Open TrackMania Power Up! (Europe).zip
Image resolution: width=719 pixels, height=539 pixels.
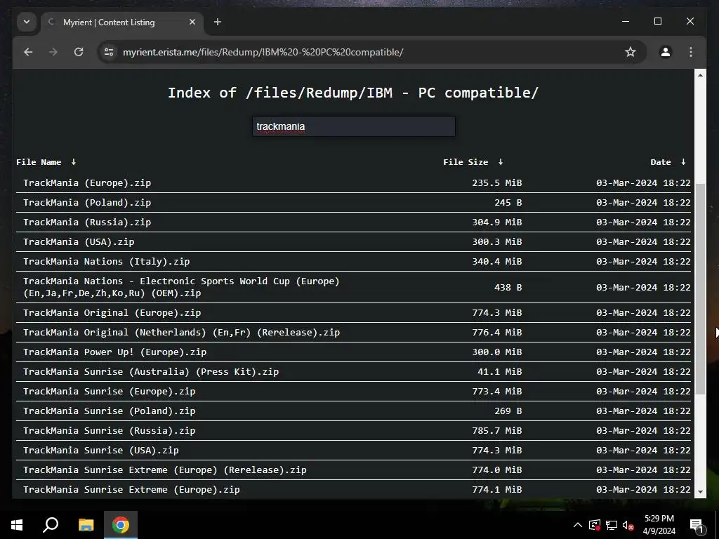(x=114, y=352)
